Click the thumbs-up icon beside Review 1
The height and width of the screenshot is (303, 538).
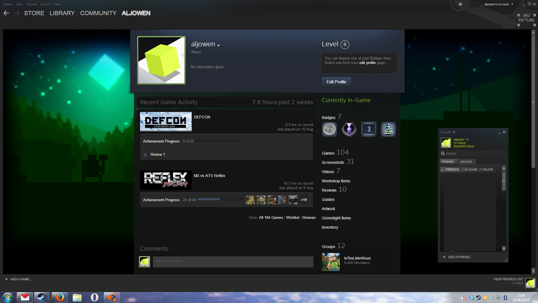tap(146, 155)
